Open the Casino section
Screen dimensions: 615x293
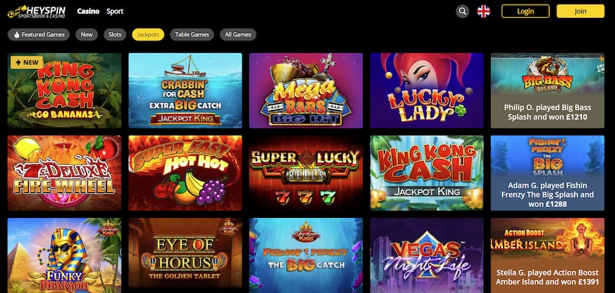(88, 12)
